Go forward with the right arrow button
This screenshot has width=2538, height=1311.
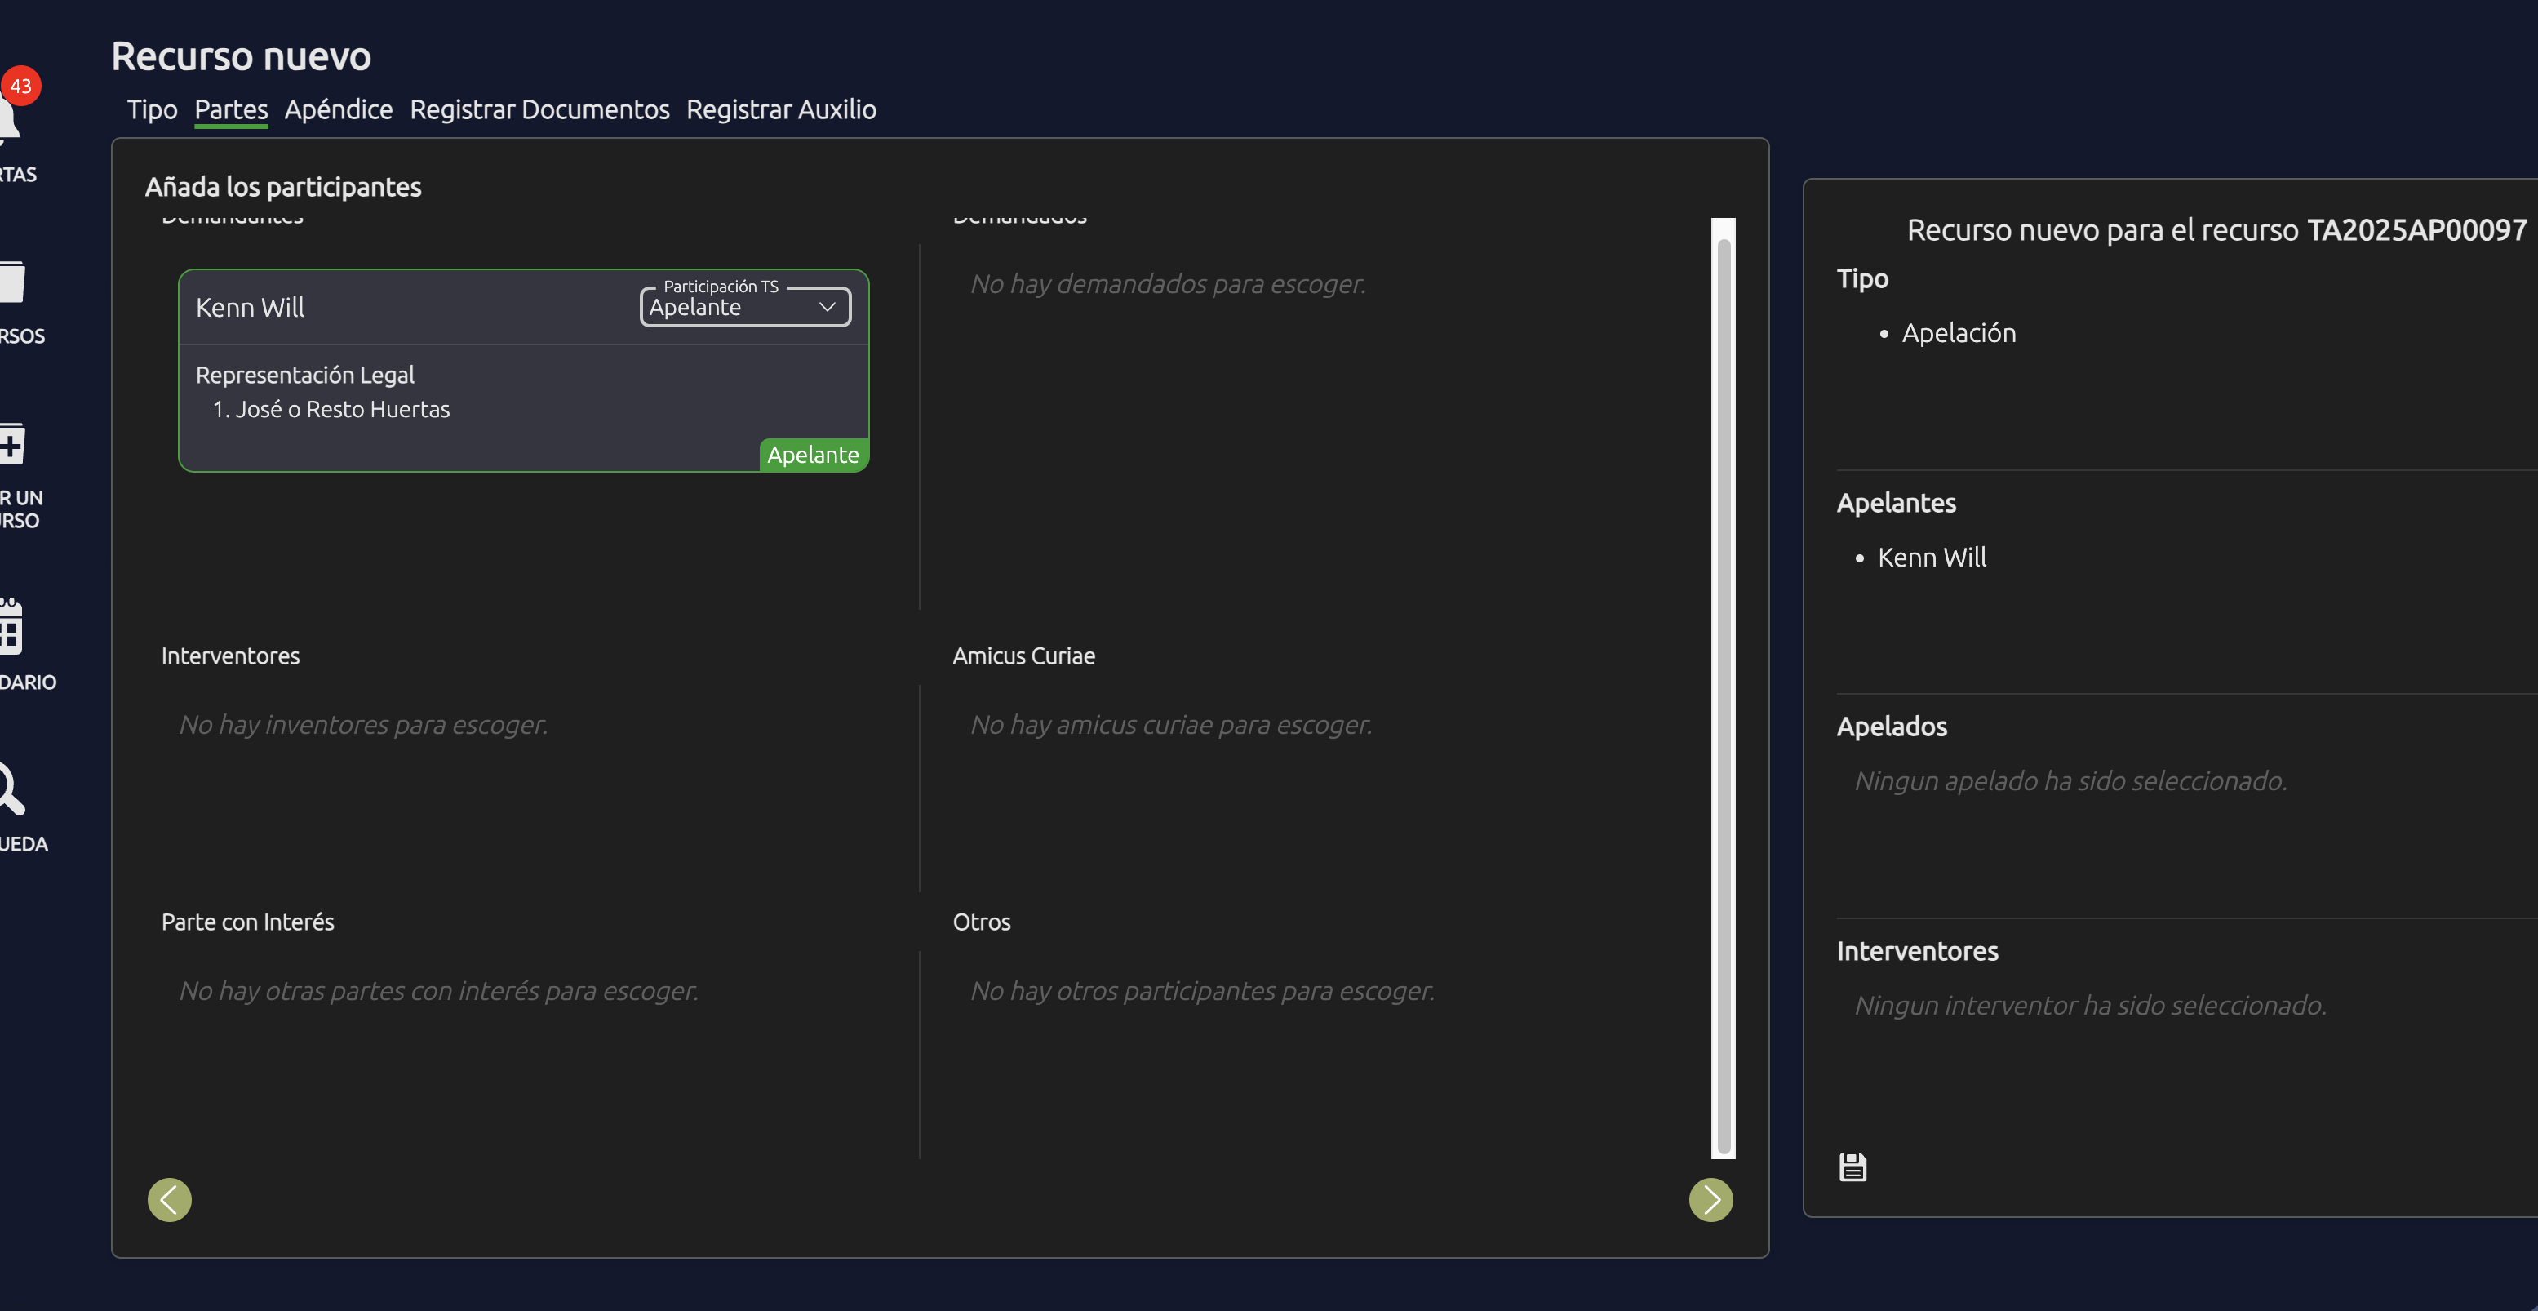click(x=1710, y=1200)
